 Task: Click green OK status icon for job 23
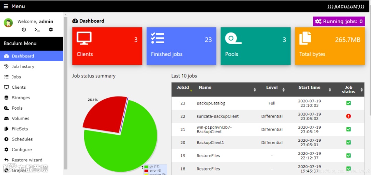tap(348, 103)
